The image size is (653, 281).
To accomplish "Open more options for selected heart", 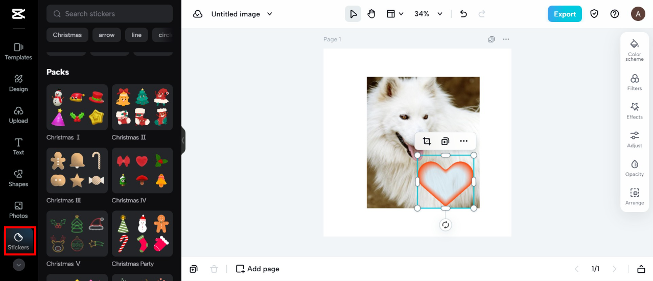I will click(463, 142).
